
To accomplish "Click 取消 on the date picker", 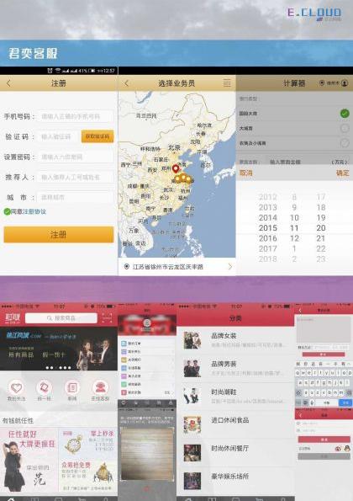I will [246, 173].
